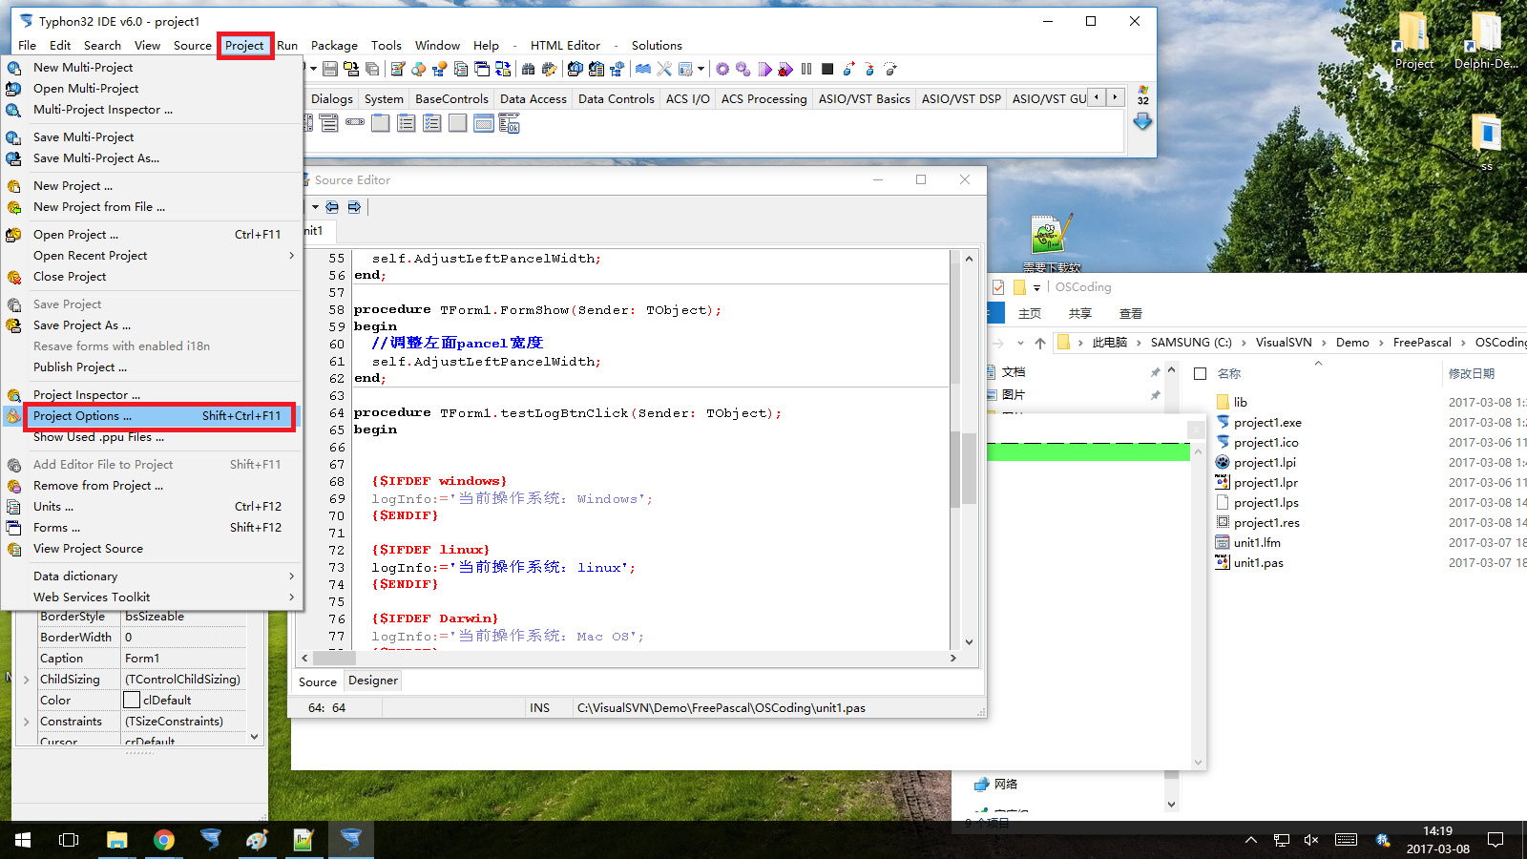Launch Chrome from the taskbar
Screen dimensions: 1527x859
[x=164, y=840]
